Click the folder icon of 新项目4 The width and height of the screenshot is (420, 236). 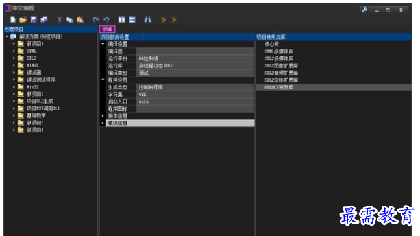[21, 130]
